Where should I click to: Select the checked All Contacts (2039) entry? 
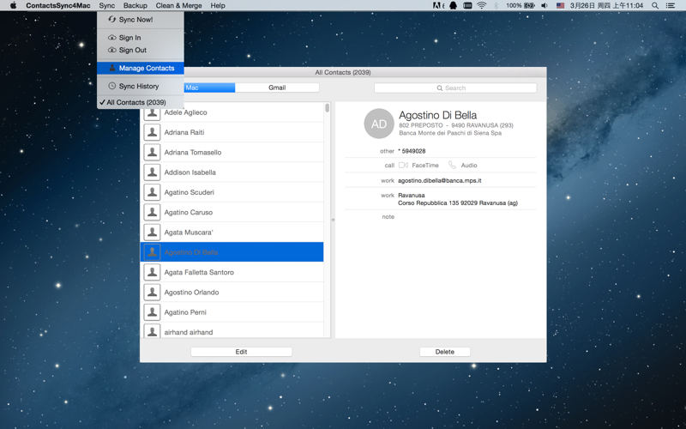pos(141,102)
